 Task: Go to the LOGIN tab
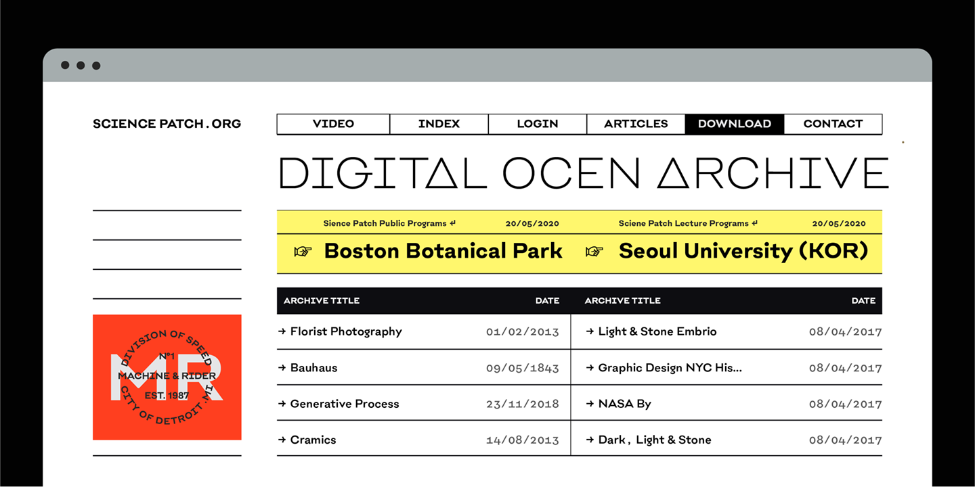tap(538, 124)
